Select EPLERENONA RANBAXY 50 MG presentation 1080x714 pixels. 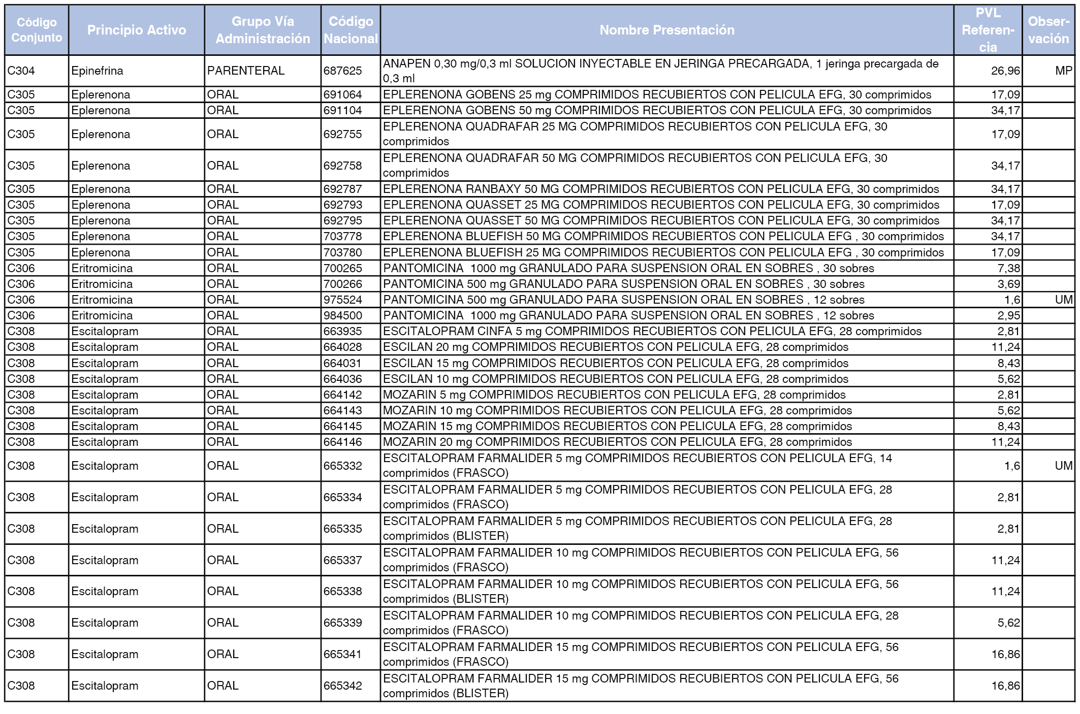coord(667,189)
